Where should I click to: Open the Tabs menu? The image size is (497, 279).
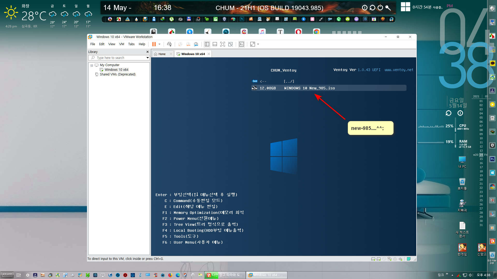131,44
